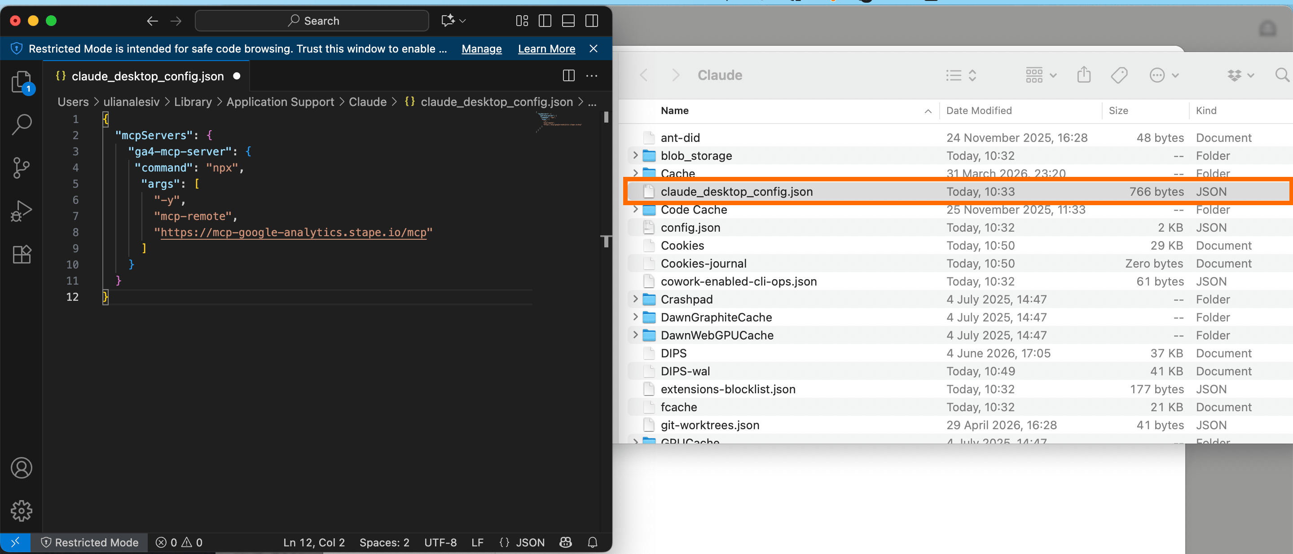Click JSON language mode selector
1293x554 pixels.
click(522, 542)
